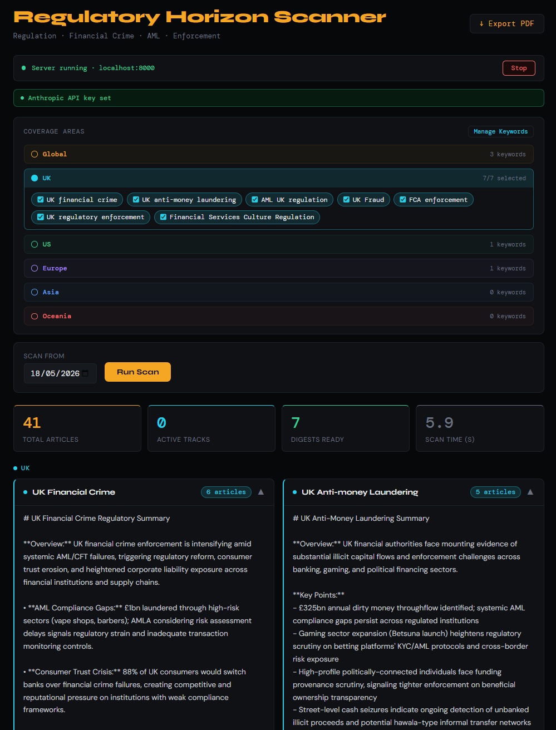Expand the US coverage area
Viewport: 556px width, 730px height.
[x=278, y=244]
